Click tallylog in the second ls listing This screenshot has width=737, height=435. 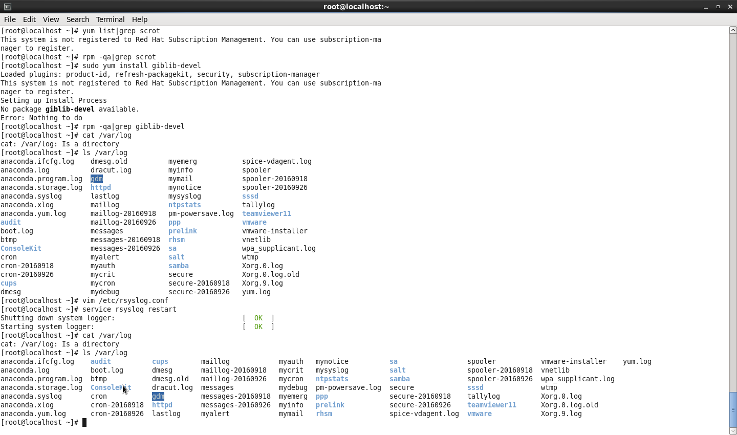pos(484,396)
